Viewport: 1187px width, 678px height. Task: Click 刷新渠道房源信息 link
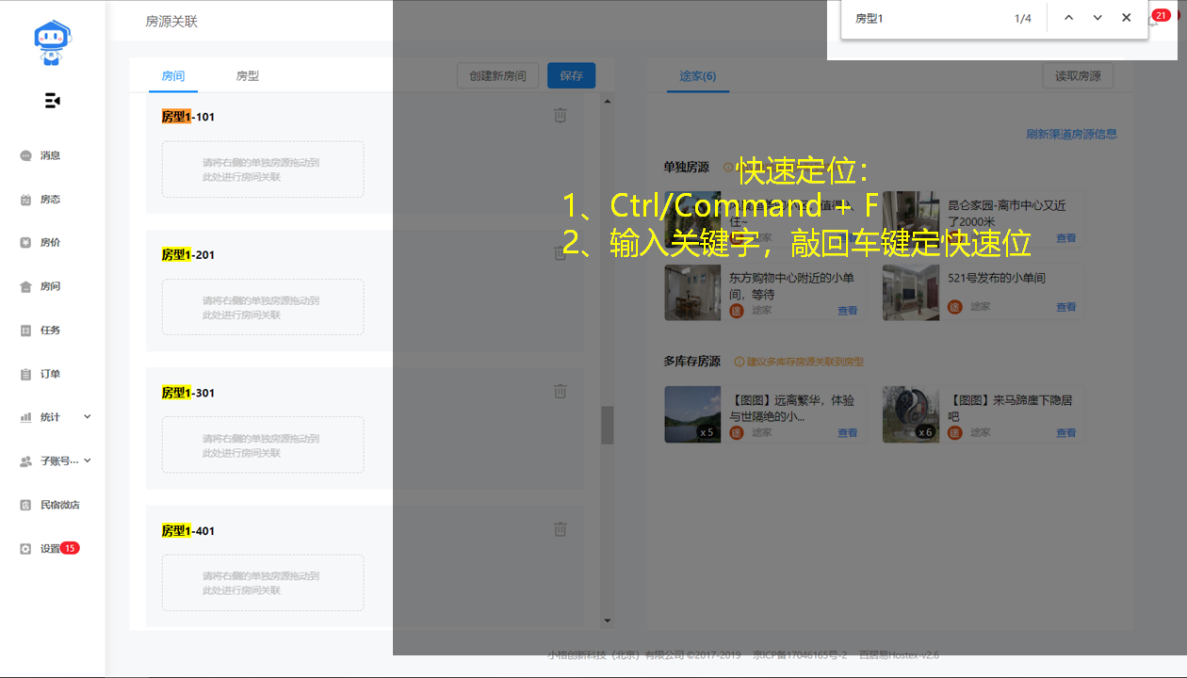pos(1071,135)
